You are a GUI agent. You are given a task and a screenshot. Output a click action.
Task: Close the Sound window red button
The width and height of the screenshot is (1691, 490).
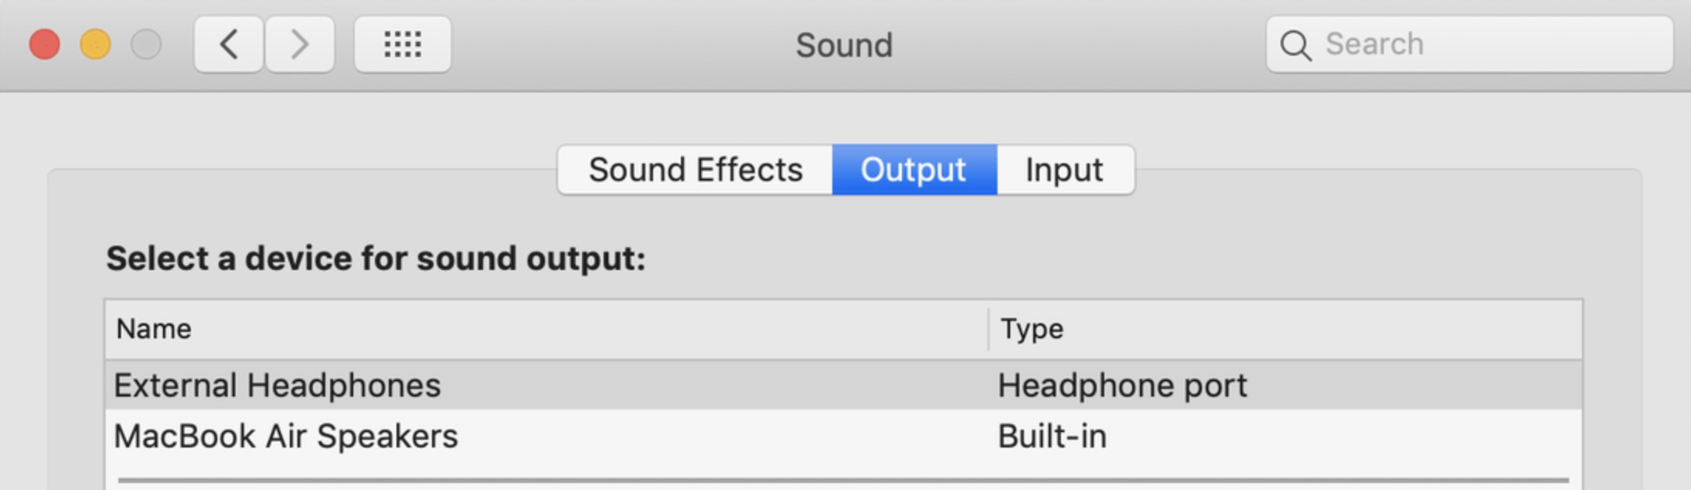point(45,44)
